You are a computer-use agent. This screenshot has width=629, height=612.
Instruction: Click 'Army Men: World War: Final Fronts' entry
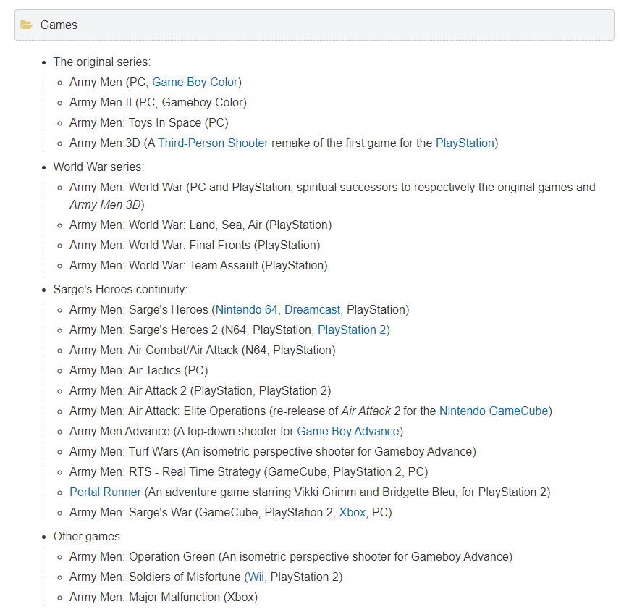tap(195, 246)
